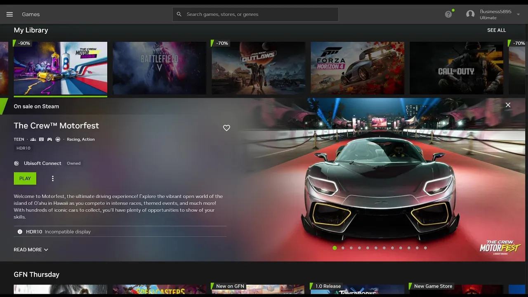Screen dimensions: 528x297
Task: Select The Crew Motorfest library thumbnail
Action: click(60, 68)
